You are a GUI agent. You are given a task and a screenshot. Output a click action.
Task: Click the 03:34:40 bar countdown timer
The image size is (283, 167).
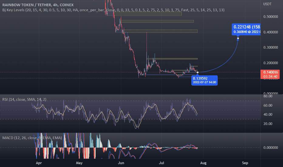point(270,77)
